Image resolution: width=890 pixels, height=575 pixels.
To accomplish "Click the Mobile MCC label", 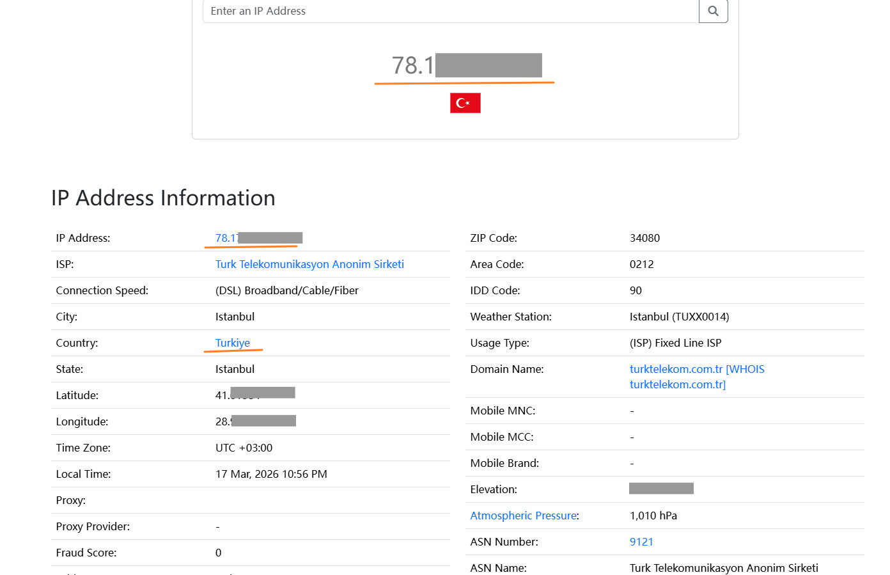I will [502, 437].
